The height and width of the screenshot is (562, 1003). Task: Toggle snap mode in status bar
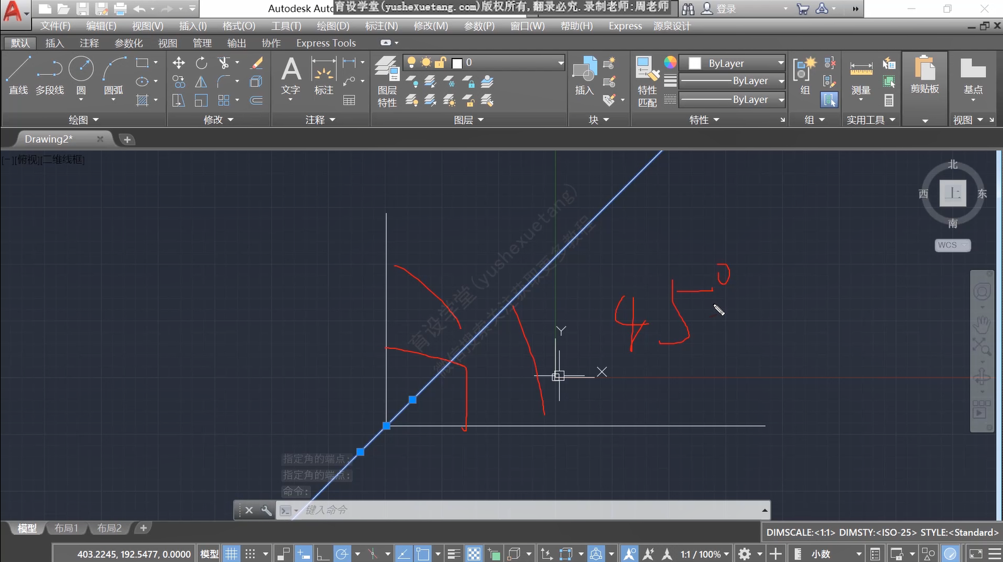click(250, 554)
